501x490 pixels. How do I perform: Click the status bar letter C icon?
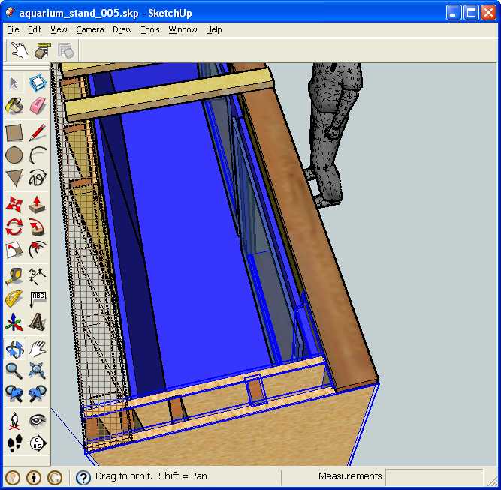coord(55,477)
